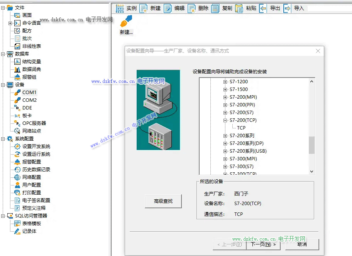Select the COM2 device in tree
Viewport: 352px width, 256px height.
[29, 100]
